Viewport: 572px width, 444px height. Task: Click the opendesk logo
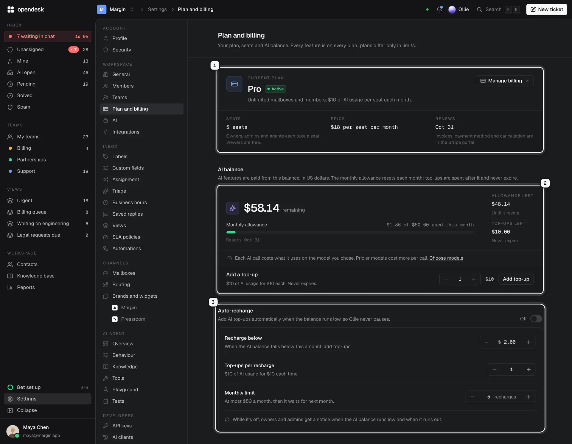click(26, 10)
